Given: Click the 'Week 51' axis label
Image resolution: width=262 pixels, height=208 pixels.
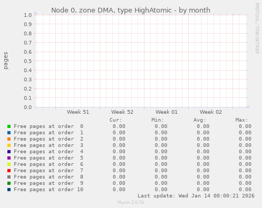Looking at the screenshot, I should coord(78,112).
